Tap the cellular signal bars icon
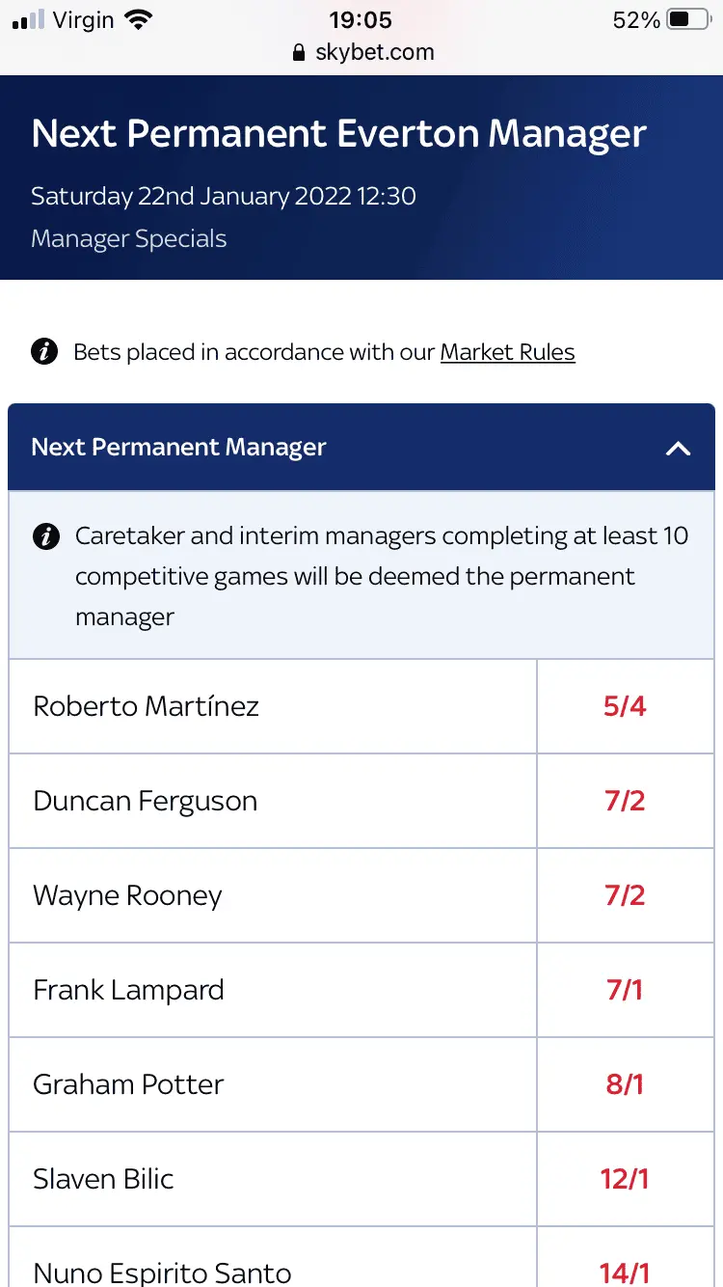This screenshot has width=723, height=1287. (x=29, y=20)
